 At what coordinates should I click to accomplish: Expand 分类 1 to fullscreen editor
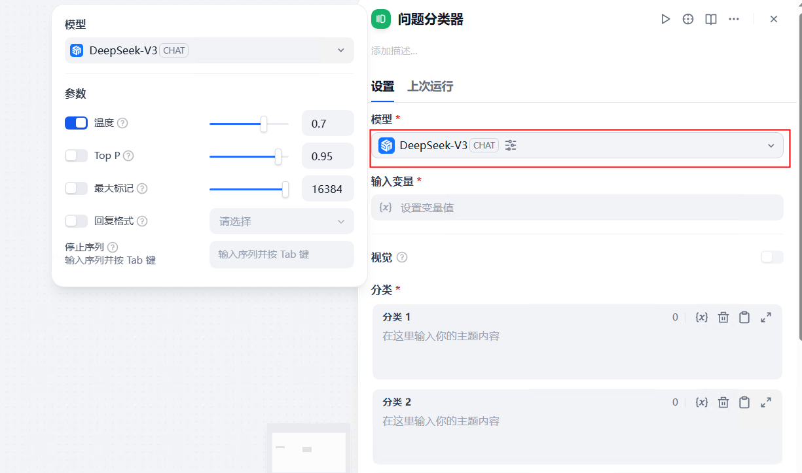766,317
